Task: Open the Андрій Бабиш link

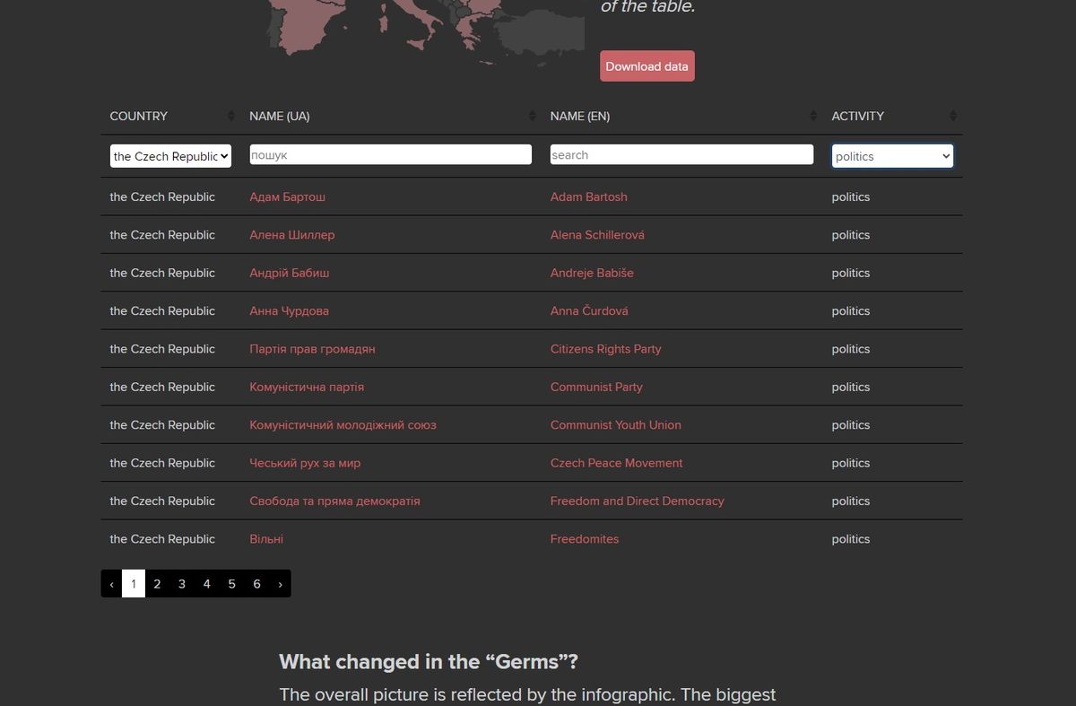Action: [x=289, y=273]
